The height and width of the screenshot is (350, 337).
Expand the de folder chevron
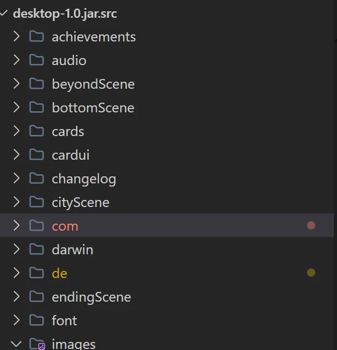17,273
